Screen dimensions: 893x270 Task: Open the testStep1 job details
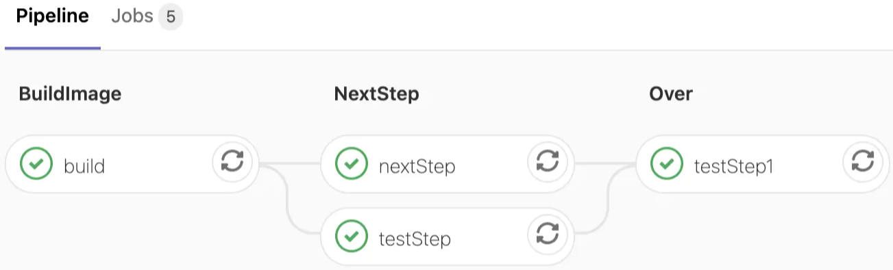click(x=733, y=165)
